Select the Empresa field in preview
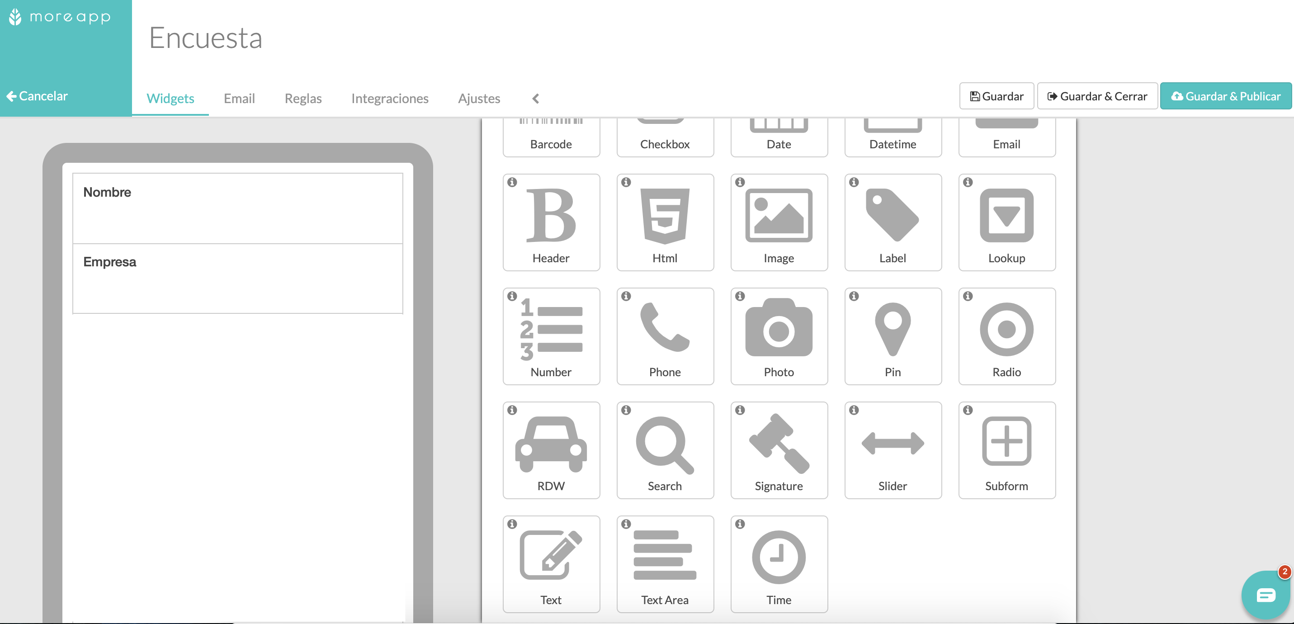1294x624 pixels. [x=238, y=279]
